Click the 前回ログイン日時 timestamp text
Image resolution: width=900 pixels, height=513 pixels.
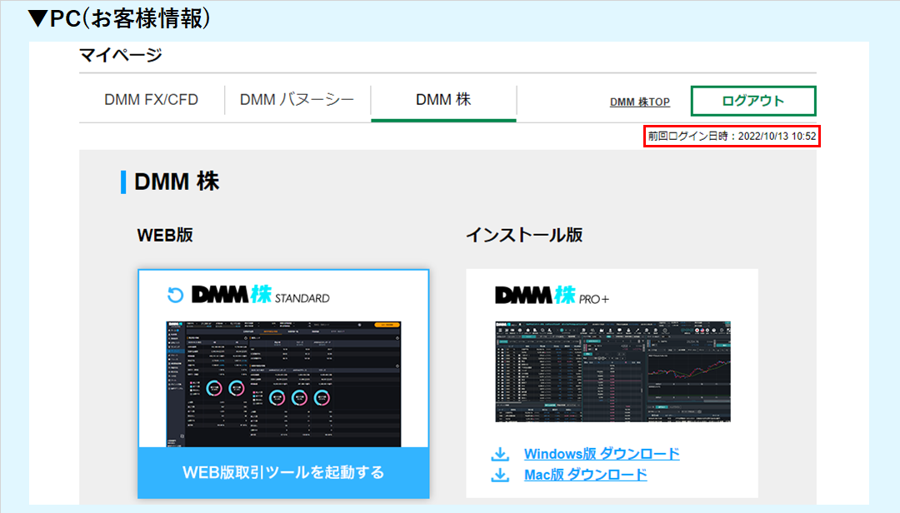732,136
